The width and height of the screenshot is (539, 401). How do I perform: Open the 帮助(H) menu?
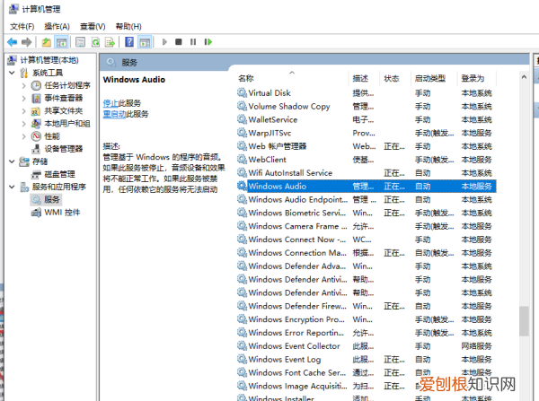[128, 26]
